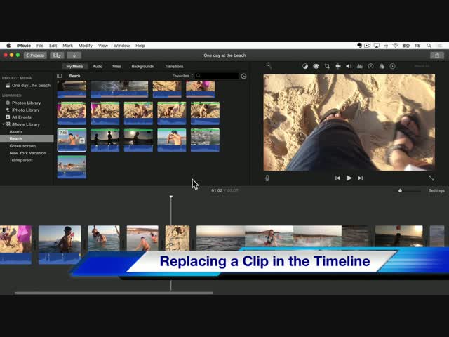Open the speed adjustment tool
Image resolution: width=449 pixels, height=337 pixels.
click(370, 66)
